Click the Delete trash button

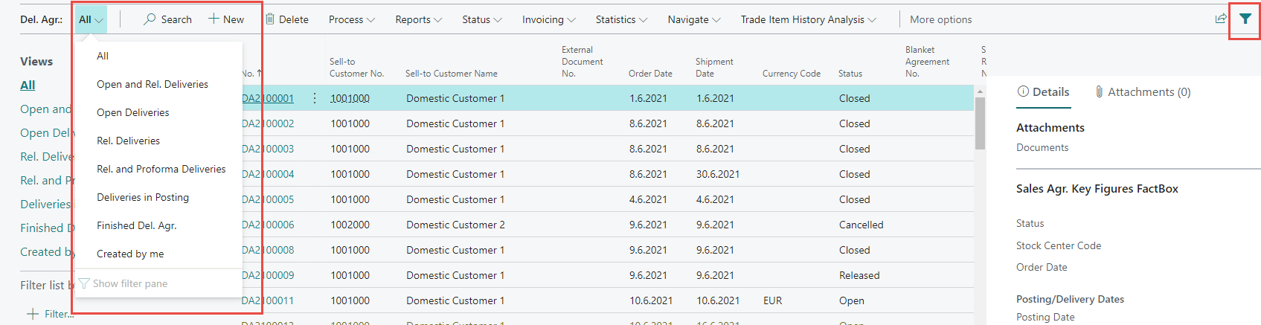click(287, 19)
